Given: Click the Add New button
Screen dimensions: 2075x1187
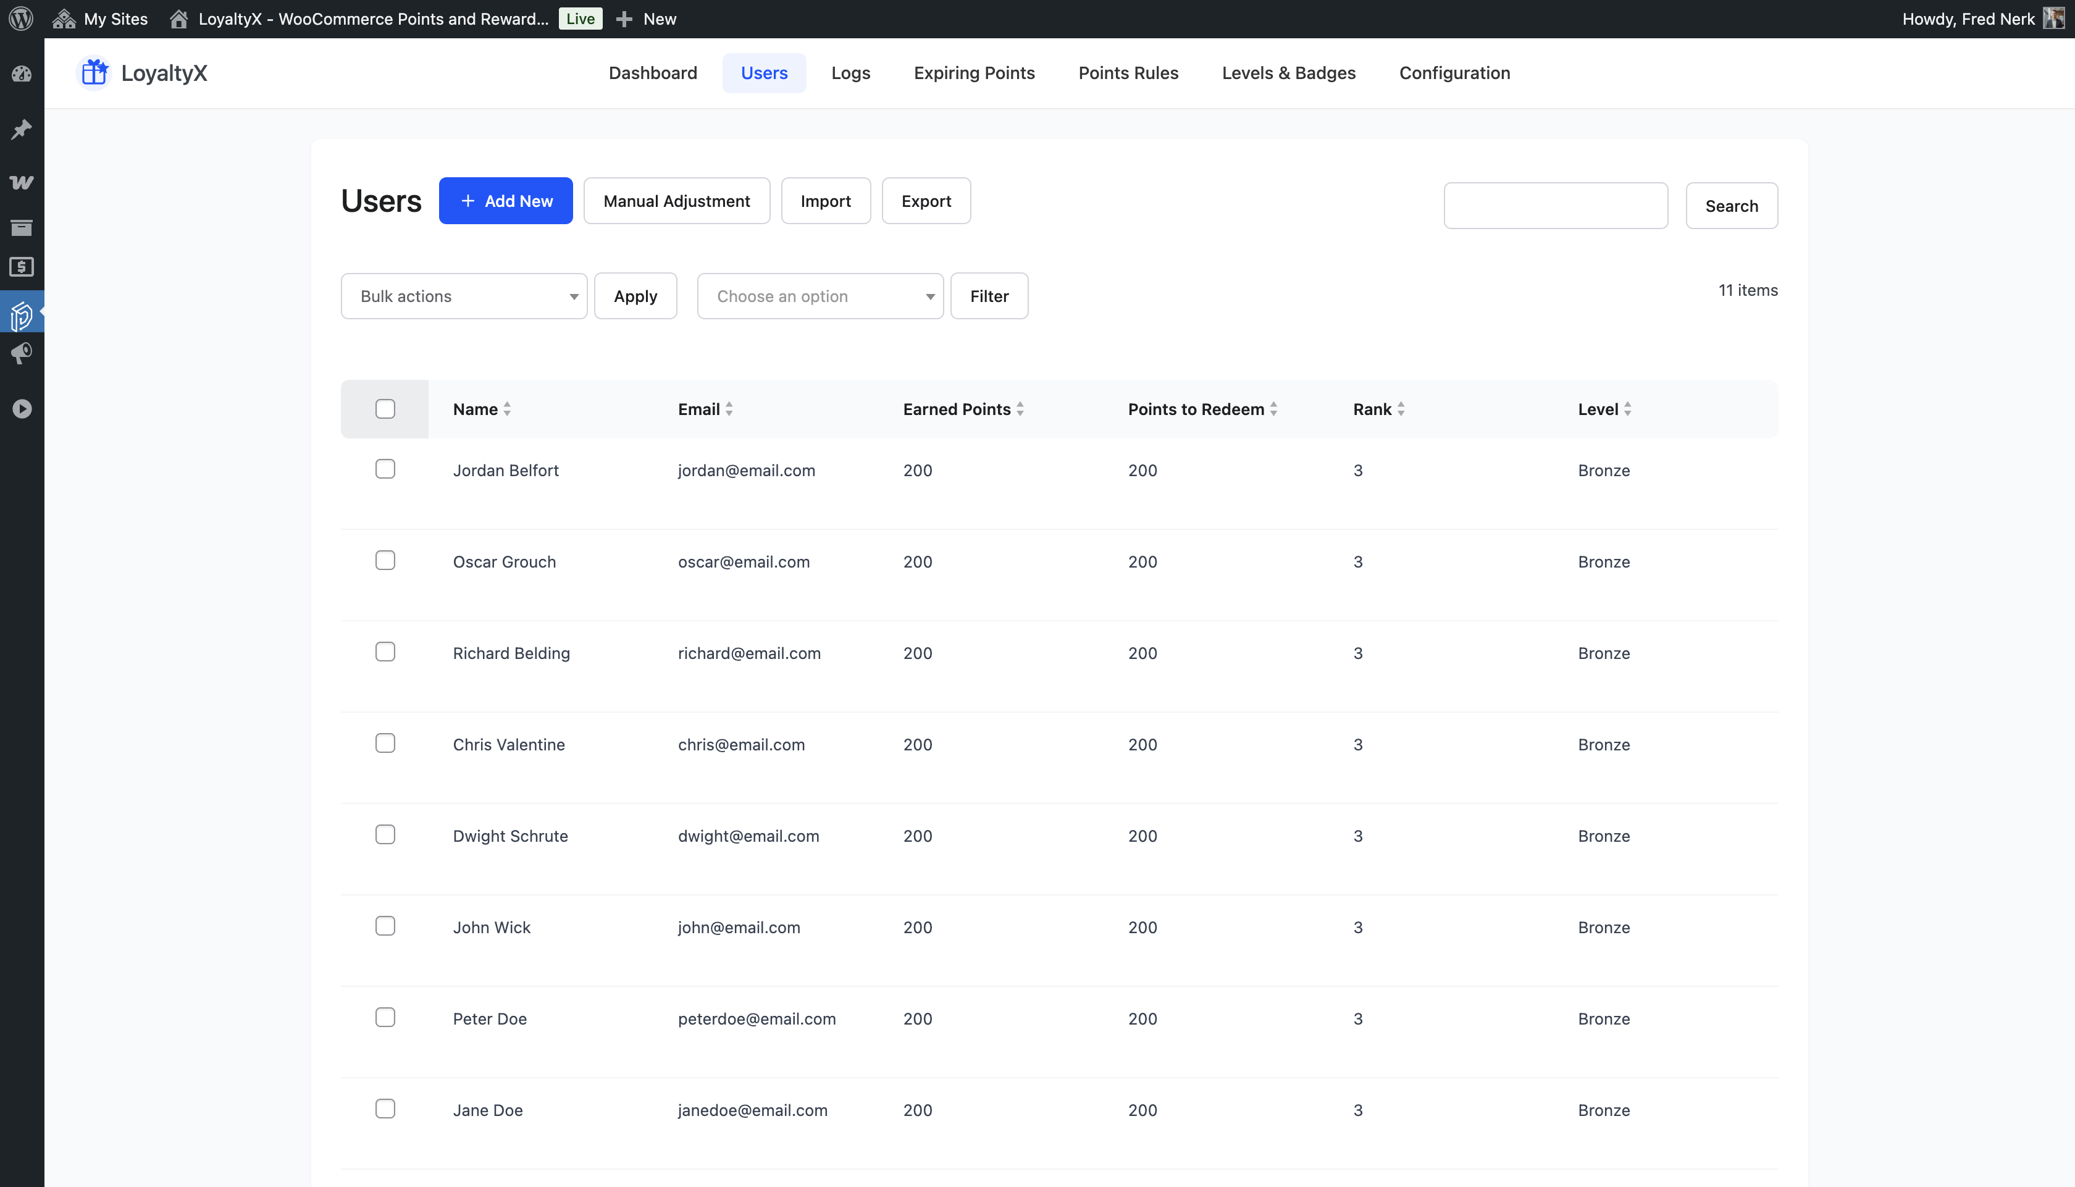Looking at the screenshot, I should [x=505, y=201].
